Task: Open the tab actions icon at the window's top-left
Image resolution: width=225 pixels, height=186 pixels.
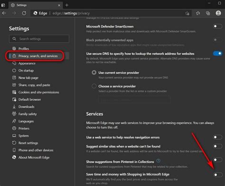Action: coord(3,5)
